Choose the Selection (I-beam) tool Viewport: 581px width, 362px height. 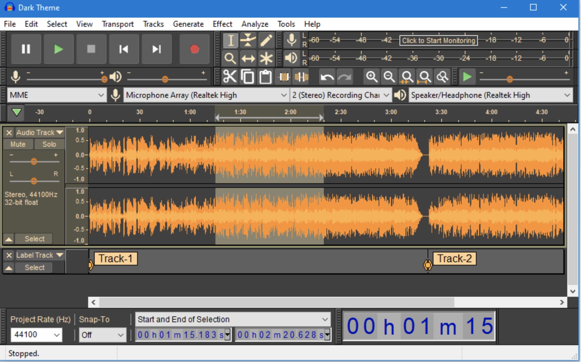(230, 40)
